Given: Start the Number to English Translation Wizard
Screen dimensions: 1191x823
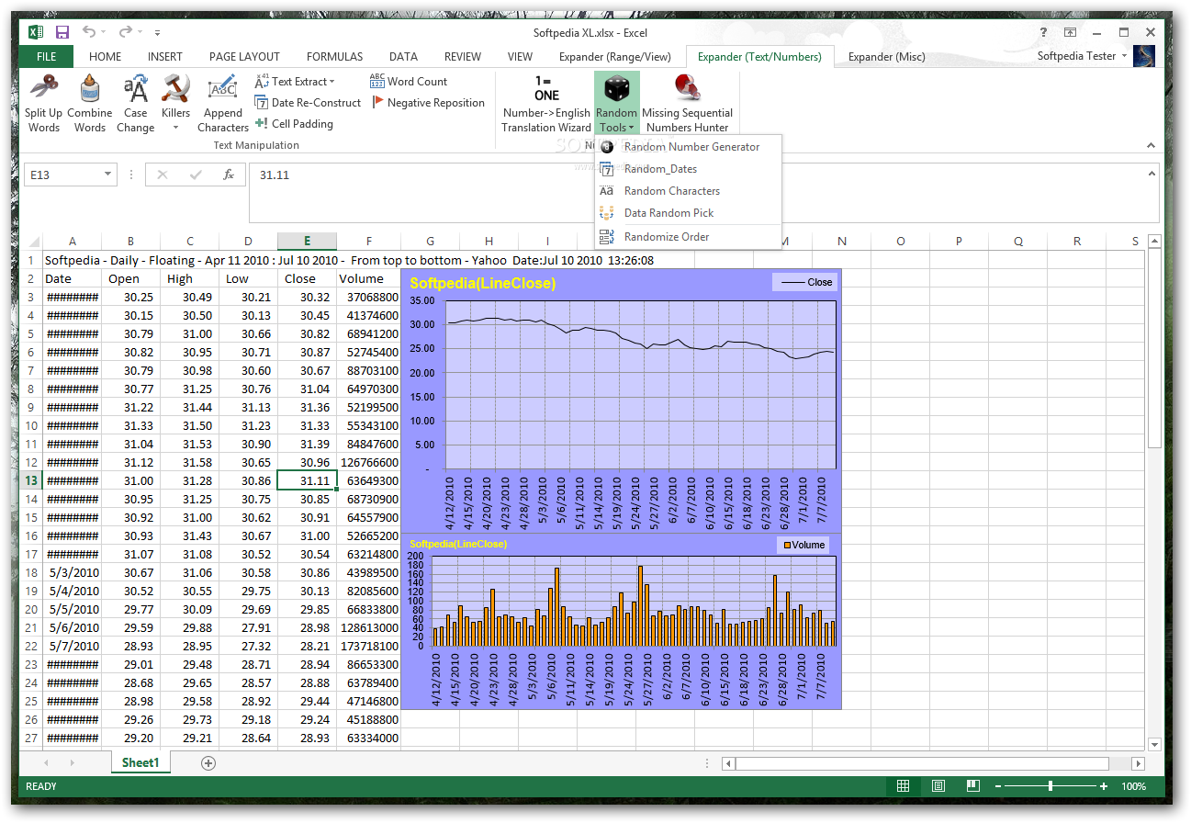Looking at the screenshot, I should 546,104.
